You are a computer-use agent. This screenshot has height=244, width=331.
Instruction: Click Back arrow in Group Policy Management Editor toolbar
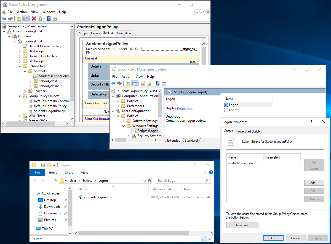[x=113, y=83]
